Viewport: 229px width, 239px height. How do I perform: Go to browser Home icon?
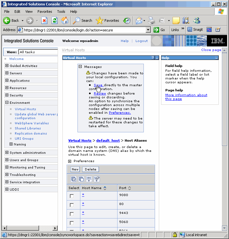65,21
